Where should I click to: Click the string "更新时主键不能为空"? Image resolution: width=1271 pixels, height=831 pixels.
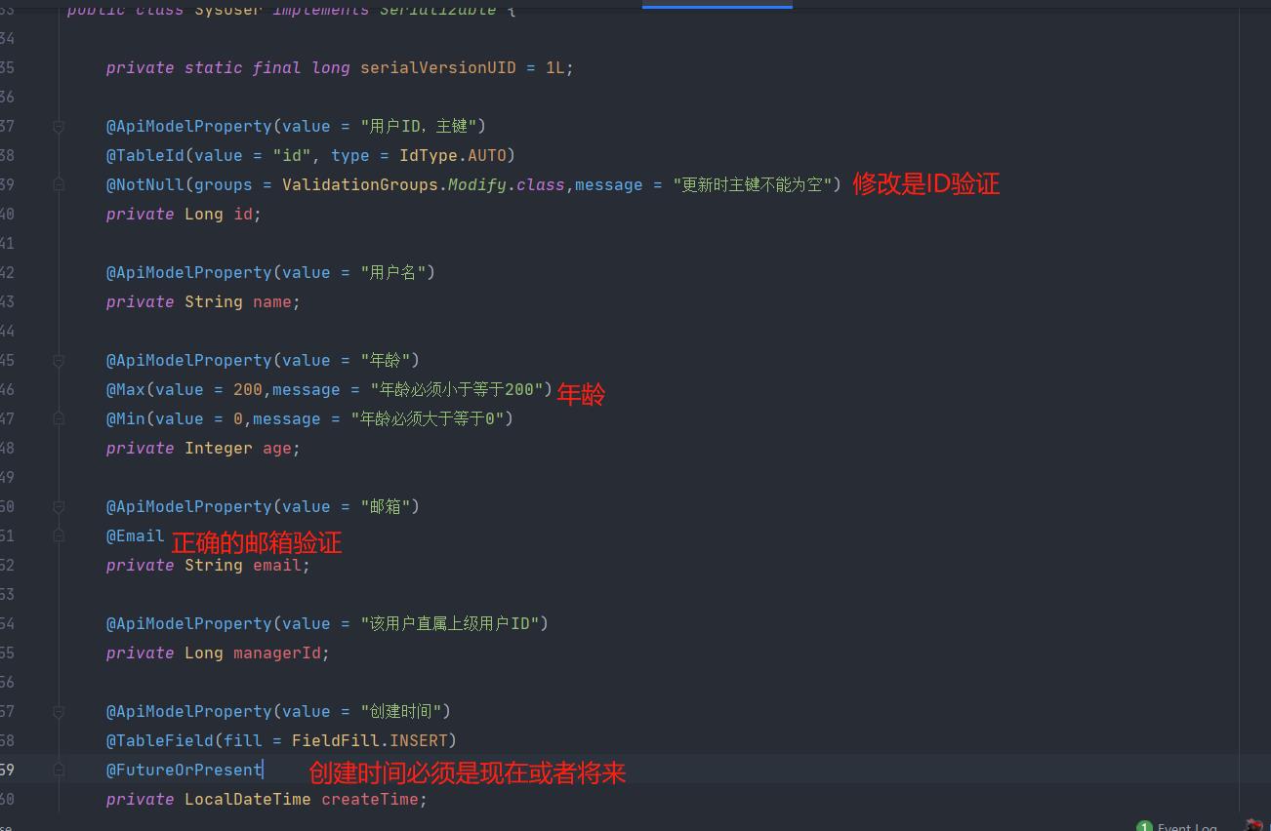point(752,184)
